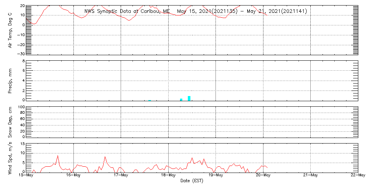Click the 'Snow Dep, cm' axis label
The height and width of the screenshot is (184, 369).
(x=10, y=122)
